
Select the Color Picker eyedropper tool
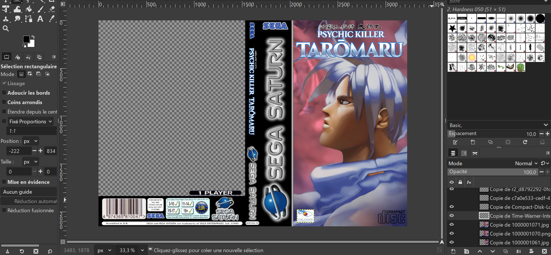[x=52, y=18]
